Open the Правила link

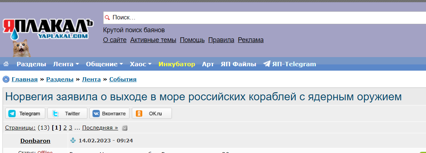coord(221,40)
